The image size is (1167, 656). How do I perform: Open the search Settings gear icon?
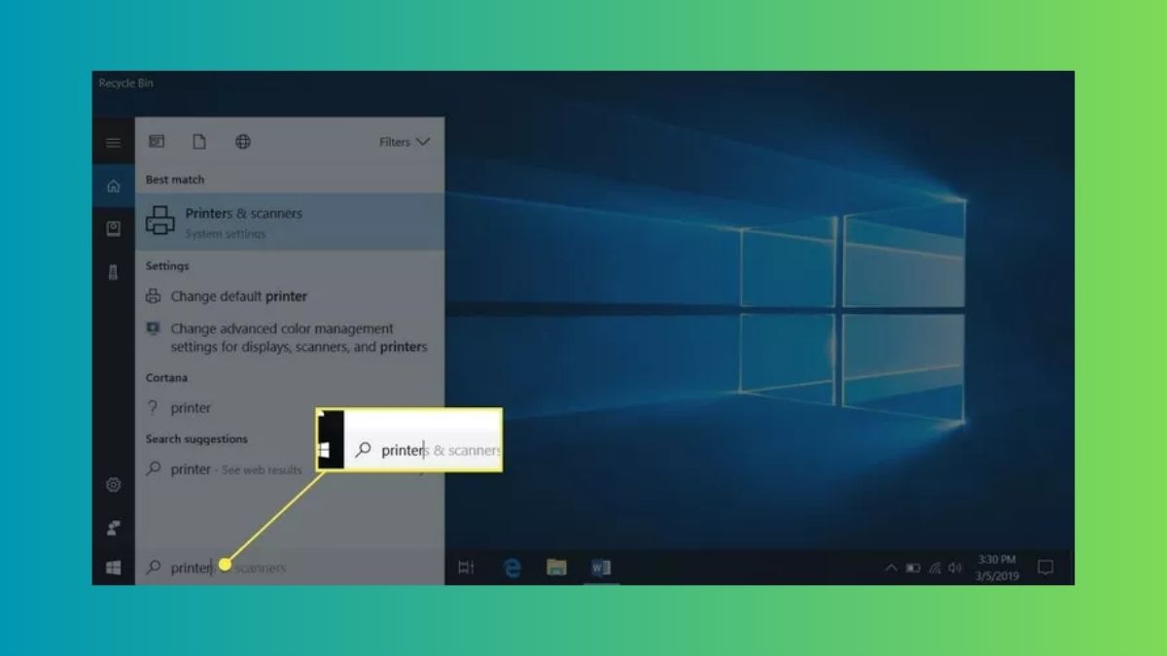(x=114, y=485)
